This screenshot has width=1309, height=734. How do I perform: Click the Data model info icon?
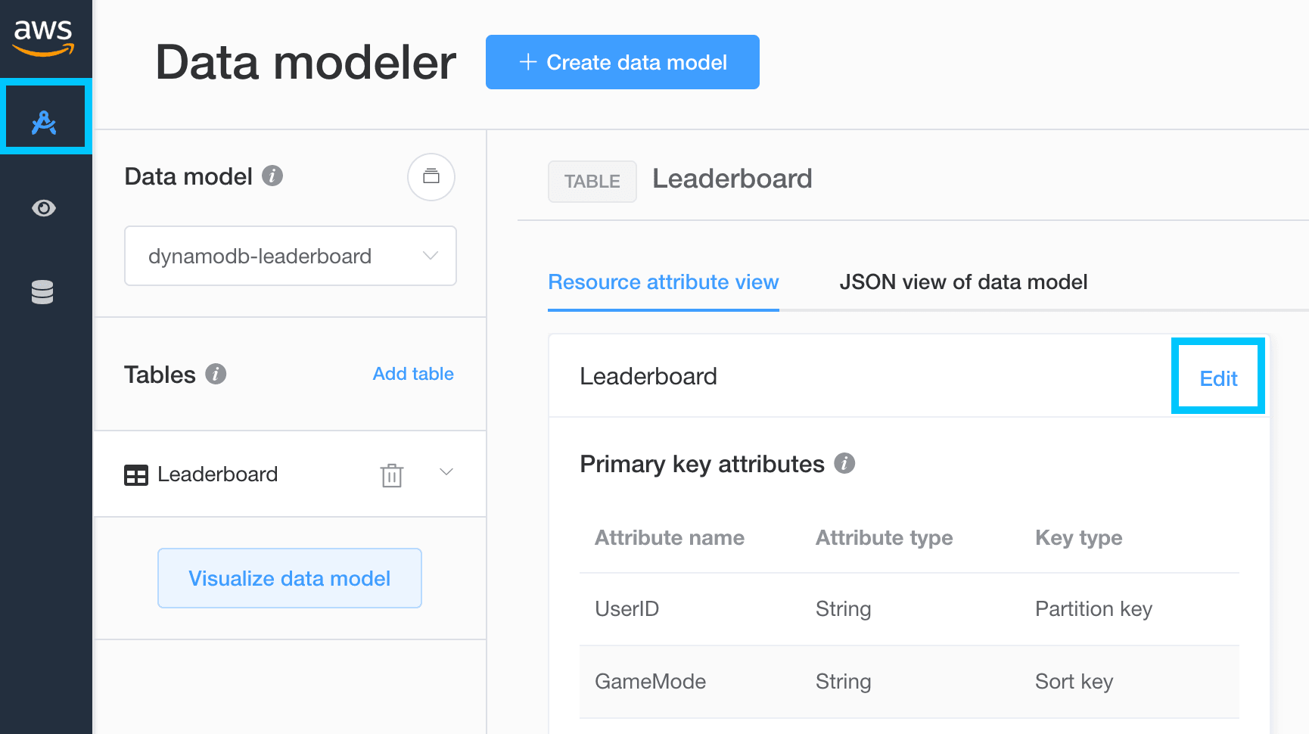(x=272, y=176)
